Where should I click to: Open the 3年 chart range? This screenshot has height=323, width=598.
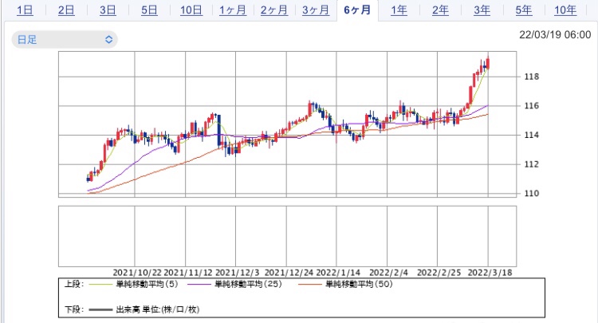482,10
